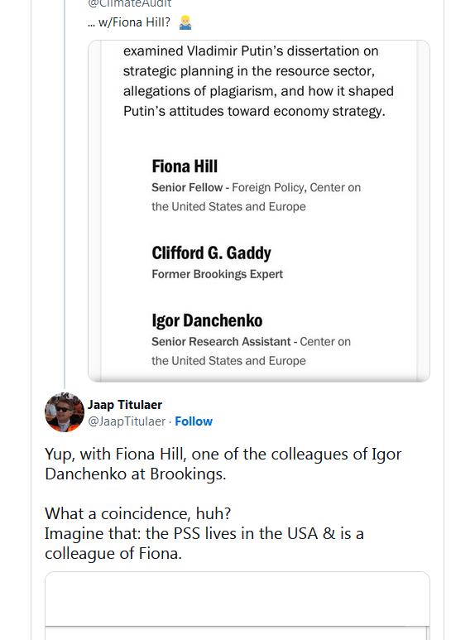Click the Fiona Hill author name
The width and height of the screenshot is (451, 640).
click(x=185, y=166)
